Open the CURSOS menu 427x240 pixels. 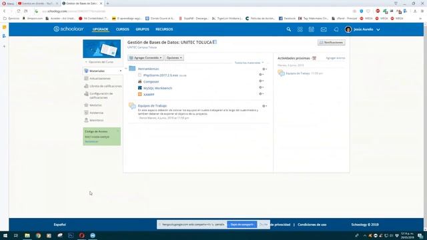(123, 29)
